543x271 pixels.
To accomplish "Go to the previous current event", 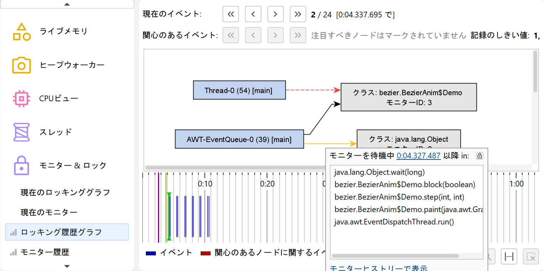I will pos(253,14).
